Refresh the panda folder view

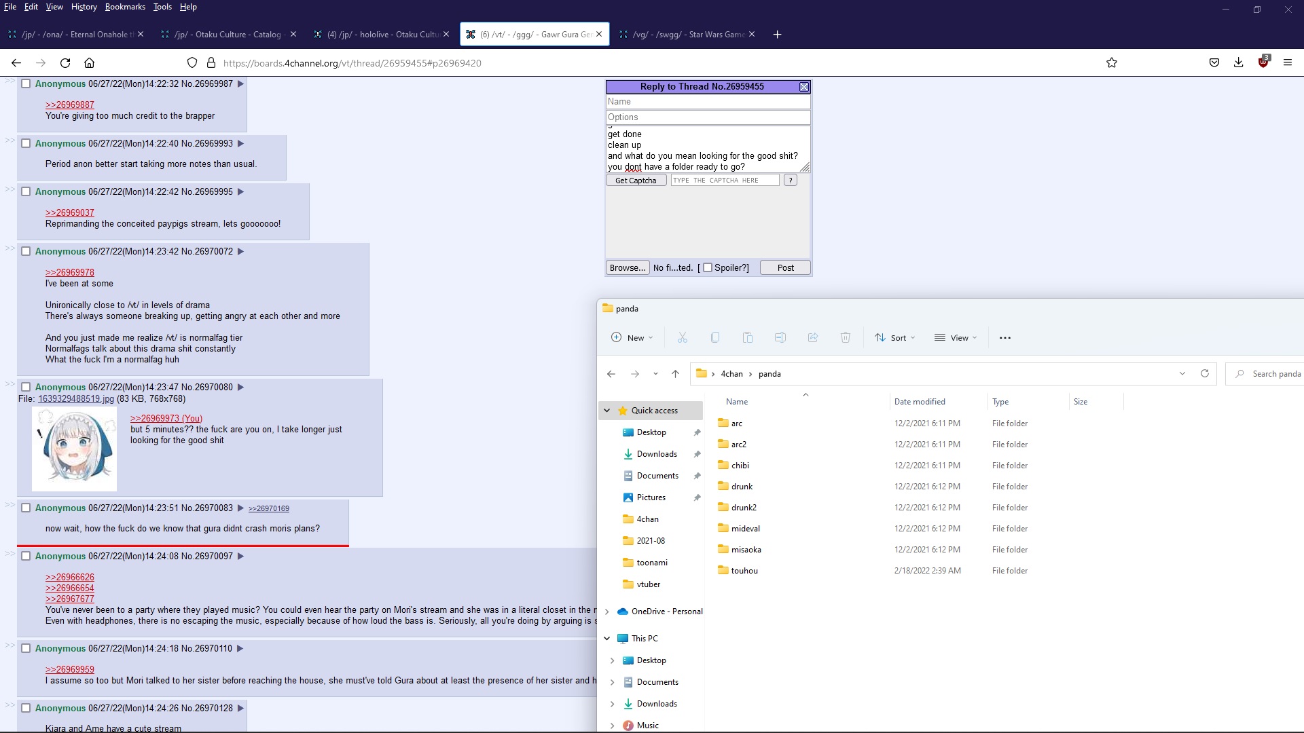(1204, 374)
